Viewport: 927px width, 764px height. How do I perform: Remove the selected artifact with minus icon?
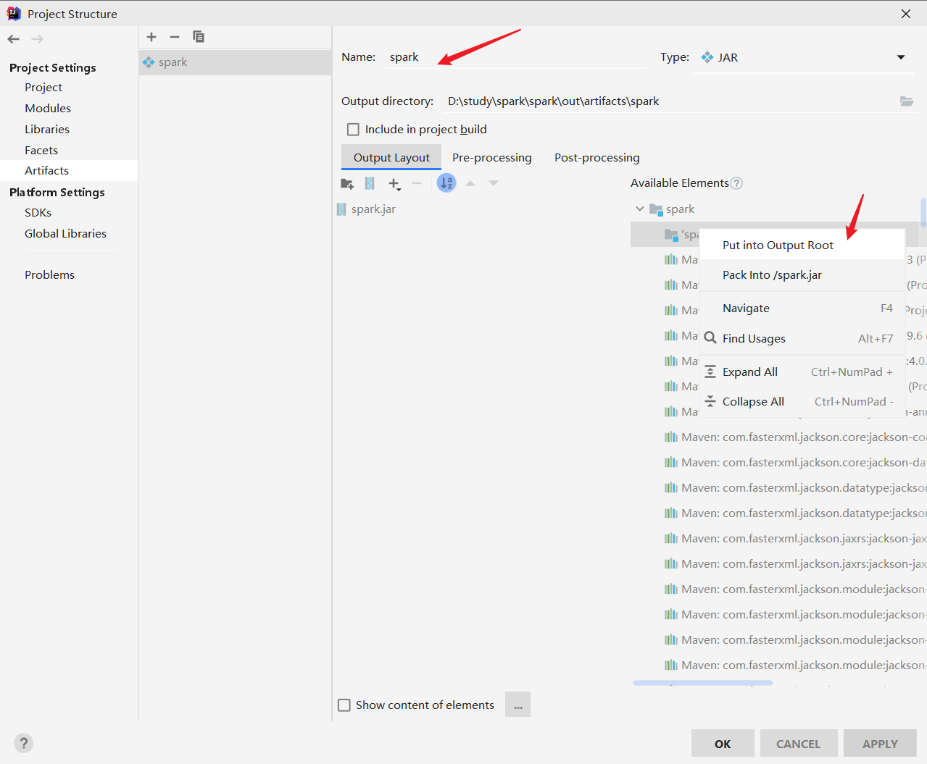[175, 37]
